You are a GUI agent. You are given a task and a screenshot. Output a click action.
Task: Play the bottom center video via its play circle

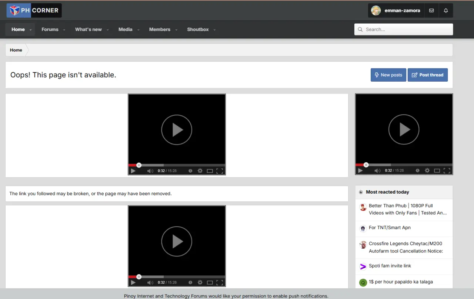177,242
